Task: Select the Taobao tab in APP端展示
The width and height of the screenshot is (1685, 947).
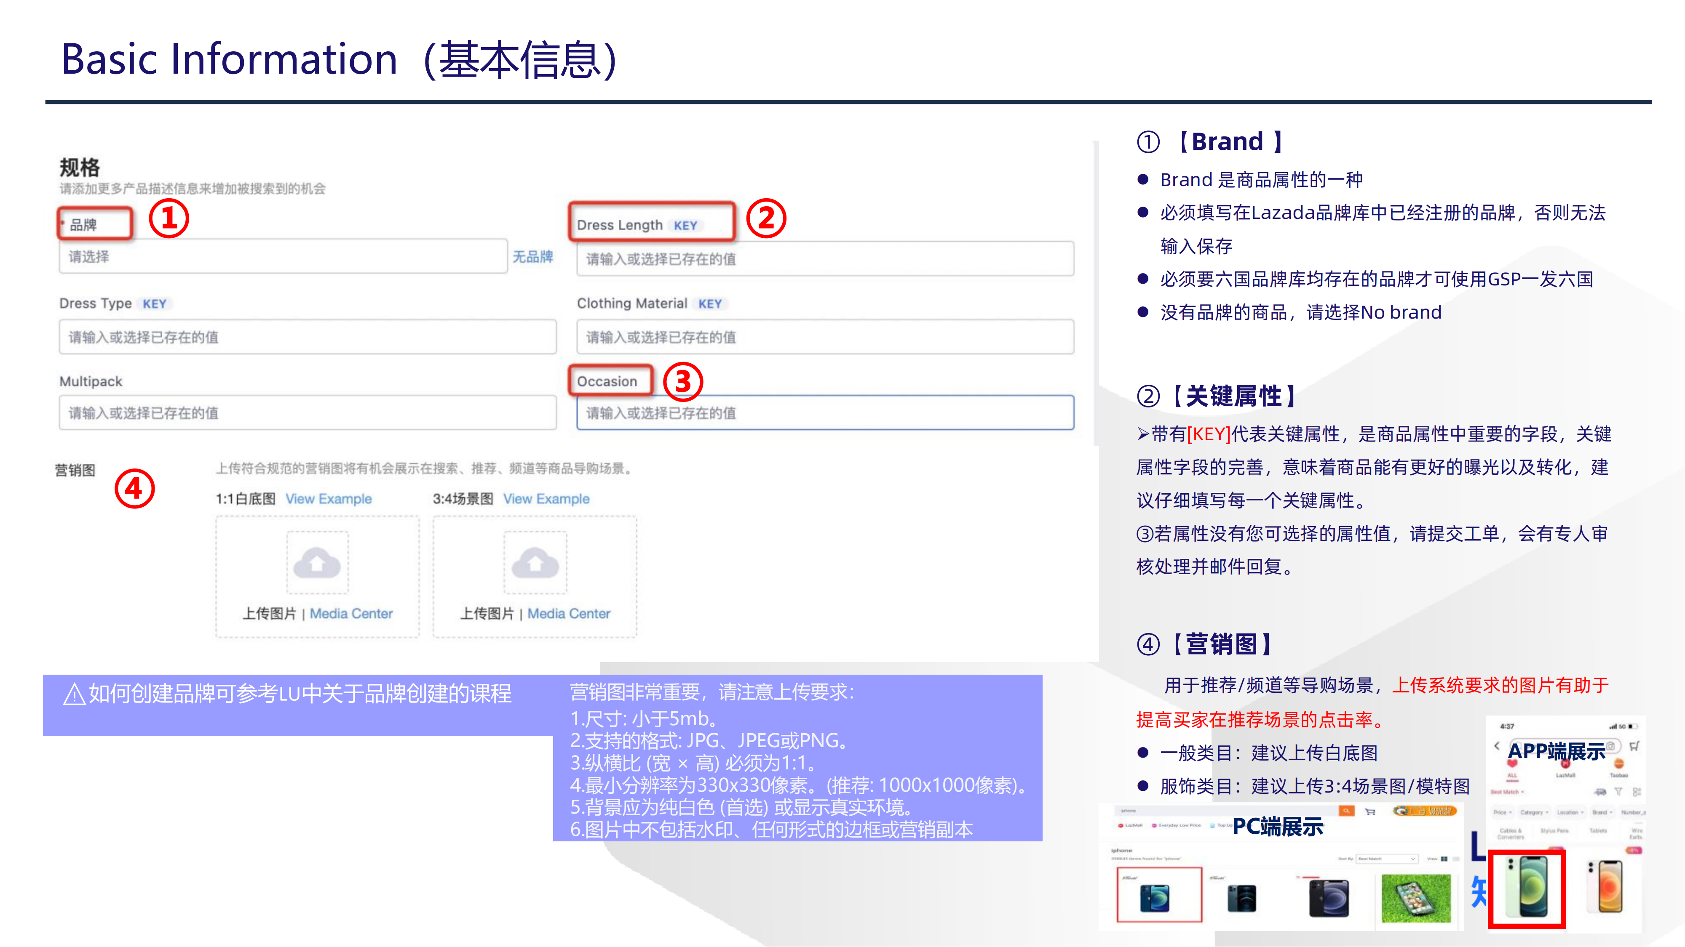Action: point(1619,771)
